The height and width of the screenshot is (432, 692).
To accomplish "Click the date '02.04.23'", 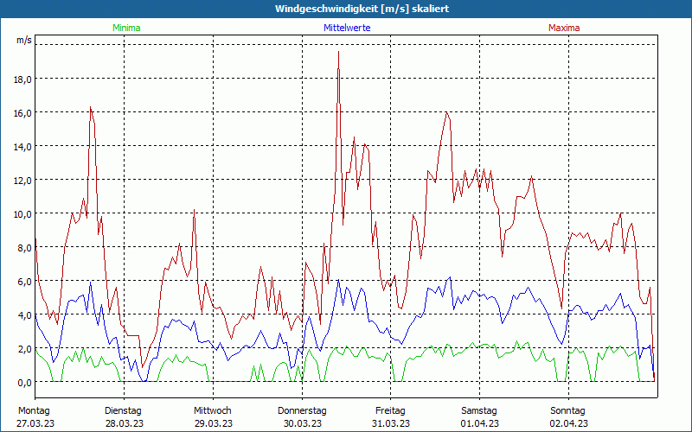I will [x=569, y=423].
